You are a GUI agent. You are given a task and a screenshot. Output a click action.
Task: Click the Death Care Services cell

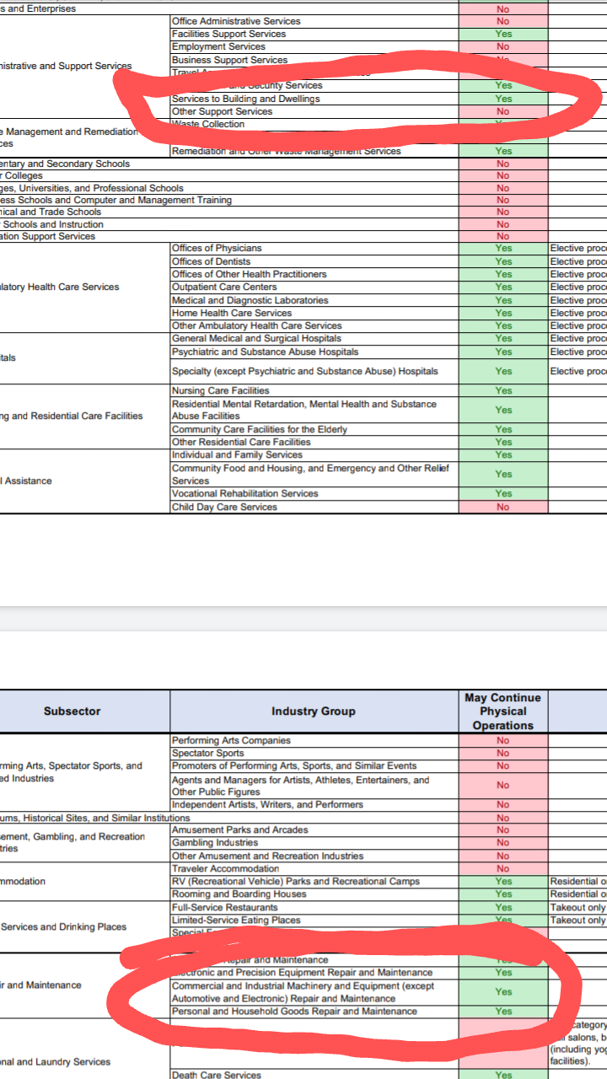pos(314,1075)
